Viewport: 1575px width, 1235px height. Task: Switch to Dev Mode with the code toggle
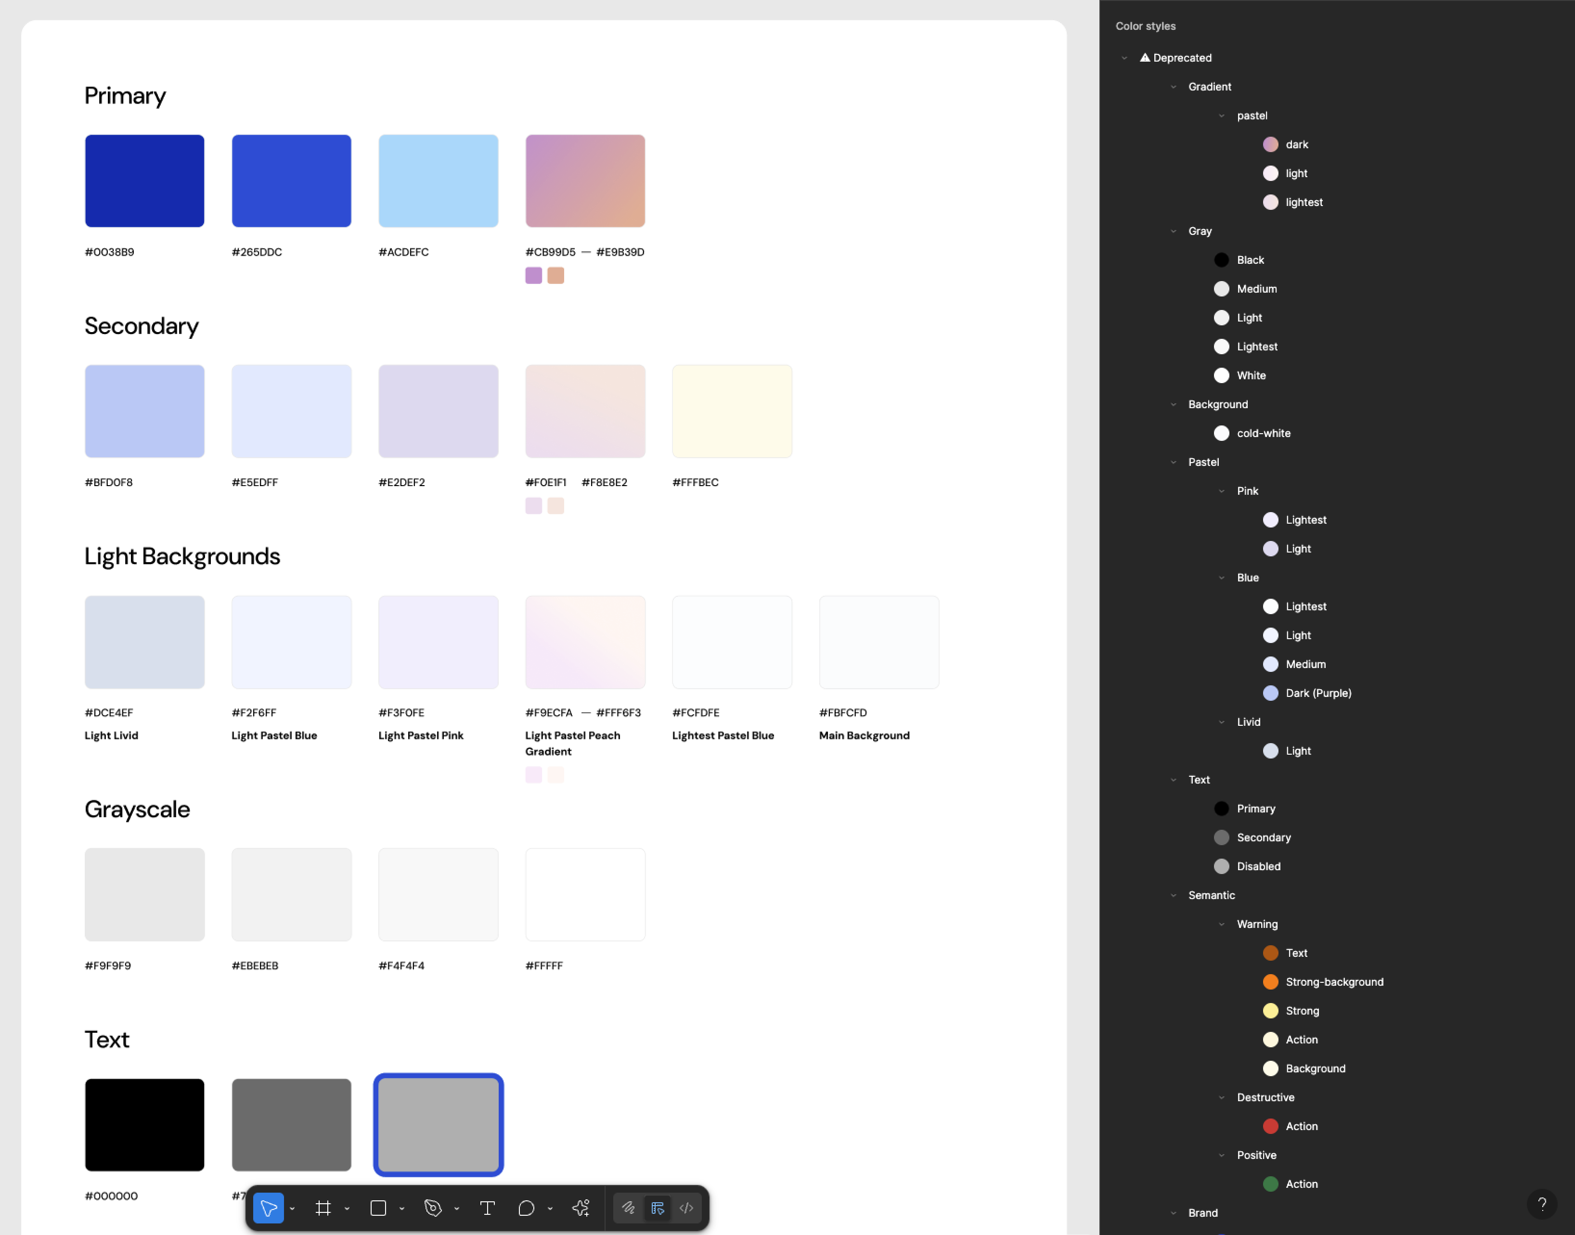[x=685, y=1208]
